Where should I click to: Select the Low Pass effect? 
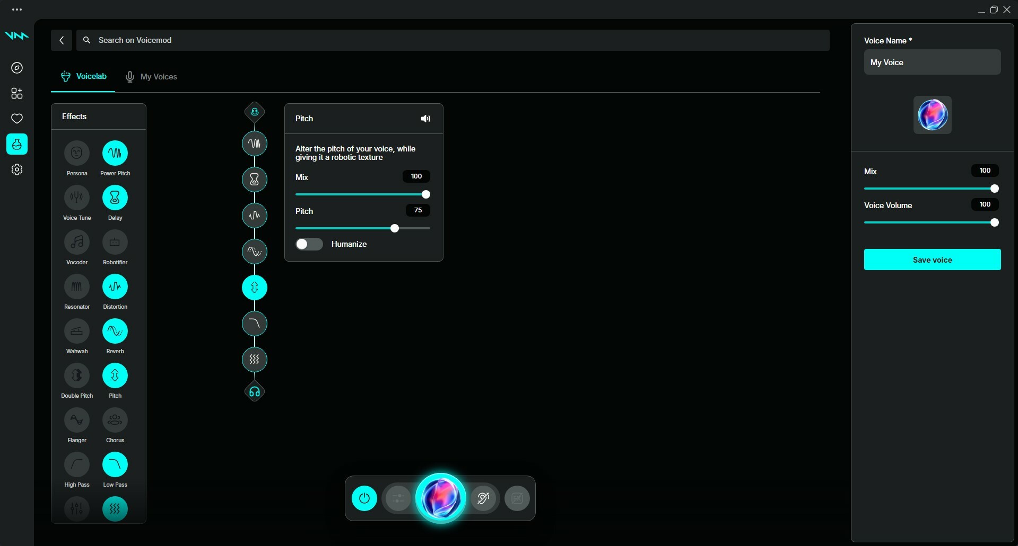[x=115, y=465]
